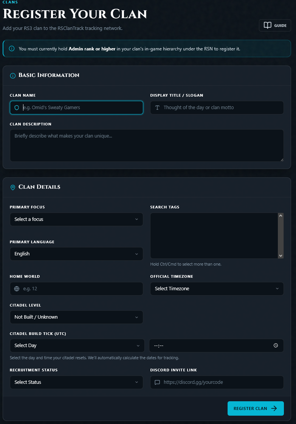Click the 'Admin rank or higher' text
This screenshot has height=424, width=296.
pyautogui.click(x=92, y=49)
